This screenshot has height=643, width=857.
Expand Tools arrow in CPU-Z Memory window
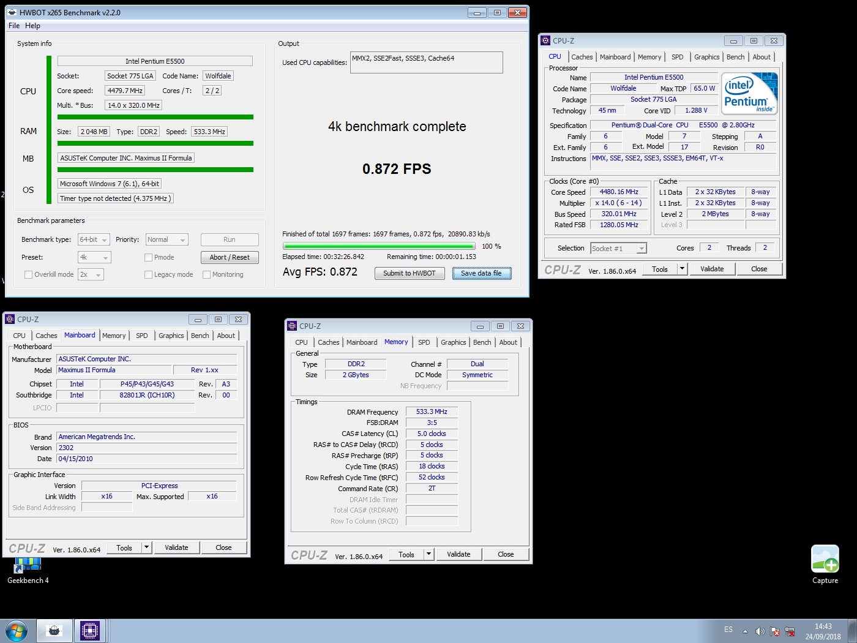click(429, 554)
